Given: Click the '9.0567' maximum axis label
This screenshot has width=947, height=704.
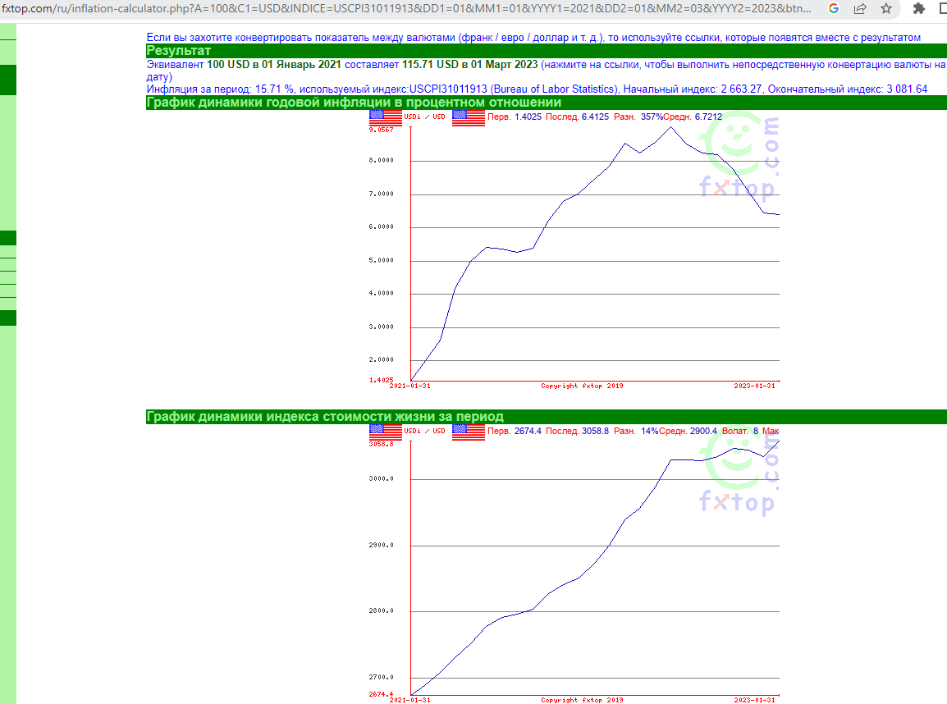Looking at the screenshot, I should pos(381,130).
